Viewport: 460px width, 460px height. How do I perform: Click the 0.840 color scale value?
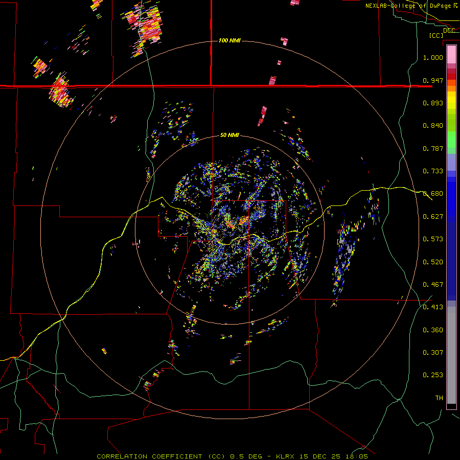pos(433,126)
